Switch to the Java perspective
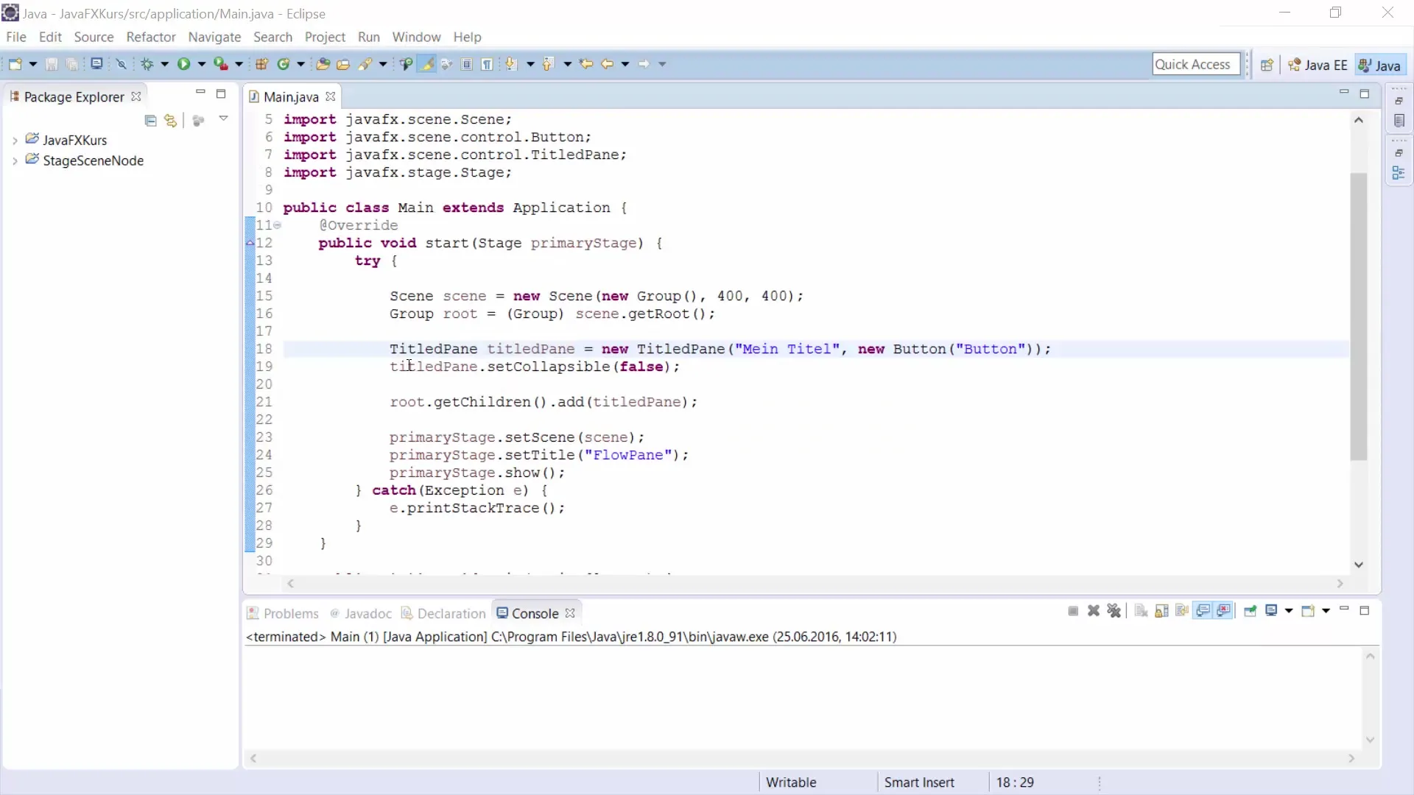This screenshot has width=1414, height=795. (1379, 65)
